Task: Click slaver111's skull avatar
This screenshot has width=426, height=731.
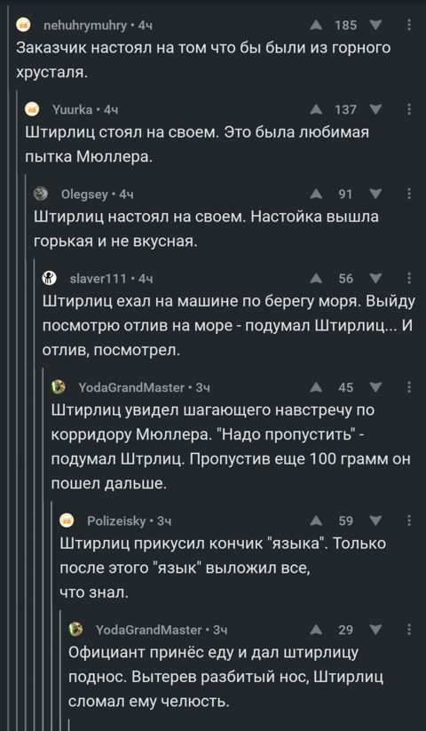Action: 50,279
